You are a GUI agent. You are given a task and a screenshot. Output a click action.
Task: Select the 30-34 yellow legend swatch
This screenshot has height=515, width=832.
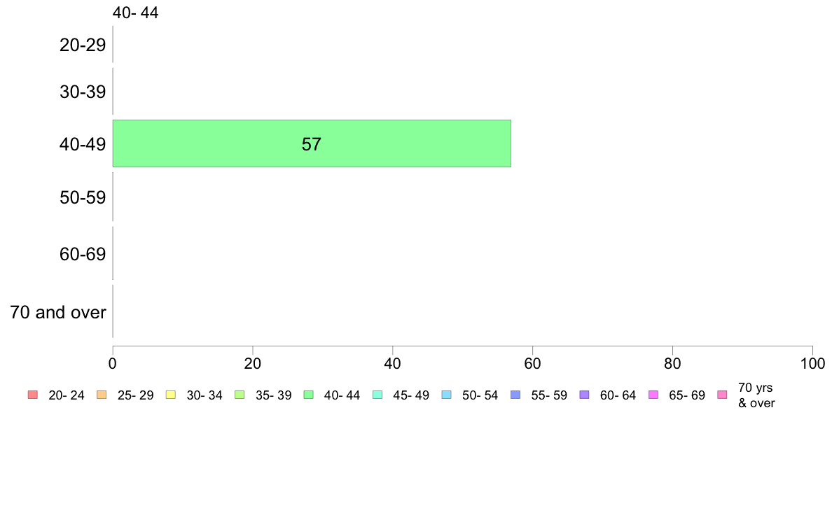[171, 395]
